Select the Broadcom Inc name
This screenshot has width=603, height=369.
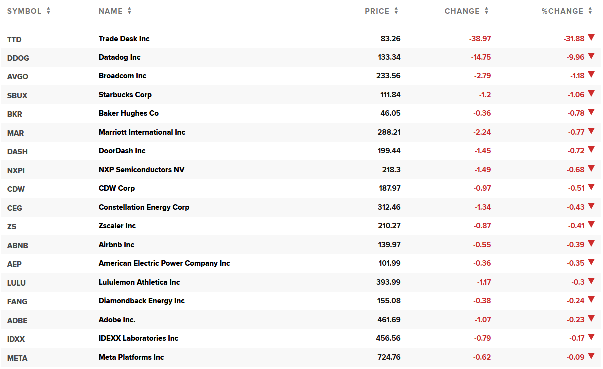[x=123, y=76]
